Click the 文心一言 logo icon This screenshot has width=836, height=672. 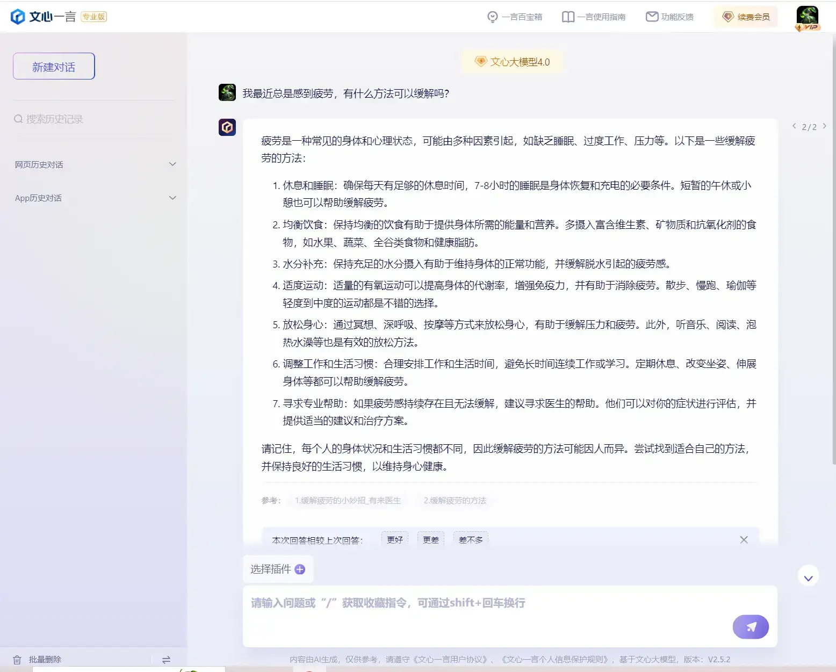pyautogui.click(x=18, y=16)
